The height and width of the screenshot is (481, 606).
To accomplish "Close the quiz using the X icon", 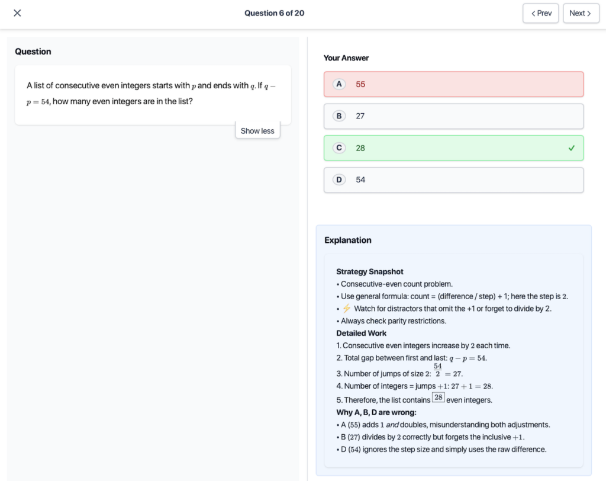I will tap(17, 13).
